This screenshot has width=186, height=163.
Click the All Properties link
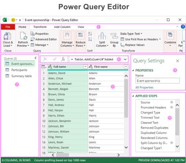click(x=144, y=87)
